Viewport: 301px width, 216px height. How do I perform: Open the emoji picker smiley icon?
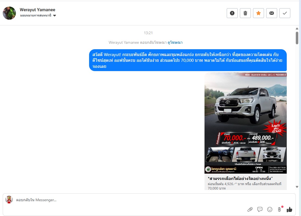pyautogui.click(x=270, y=209)
